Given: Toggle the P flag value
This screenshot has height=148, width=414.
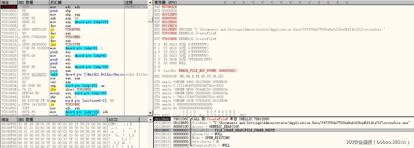Looking at the screenshot, I should click(x=159, y=48).
